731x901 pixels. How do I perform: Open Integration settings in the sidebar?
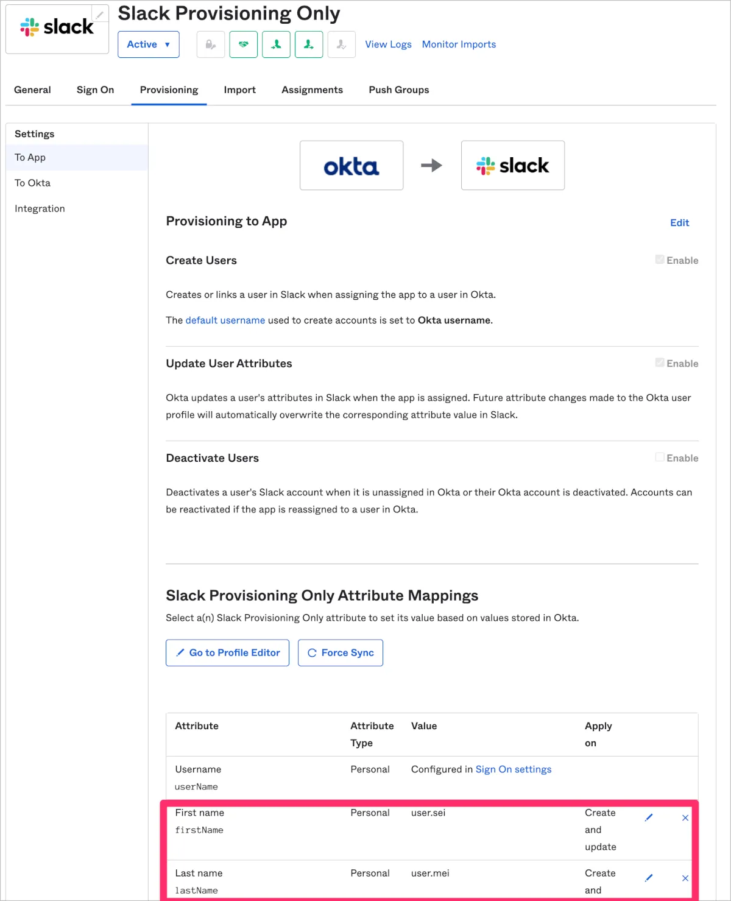coord(40,208)
